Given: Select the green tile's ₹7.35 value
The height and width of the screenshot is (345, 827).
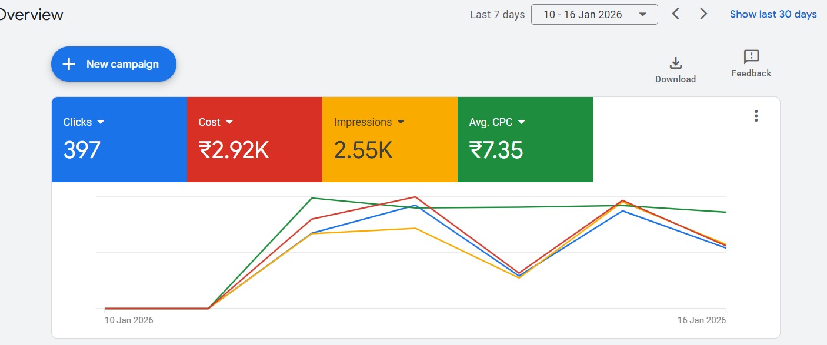Looking at the screenshot, I should 496,150.
